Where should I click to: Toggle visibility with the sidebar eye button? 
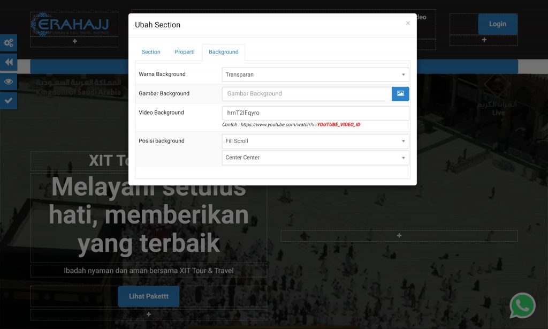coord(8,81)
